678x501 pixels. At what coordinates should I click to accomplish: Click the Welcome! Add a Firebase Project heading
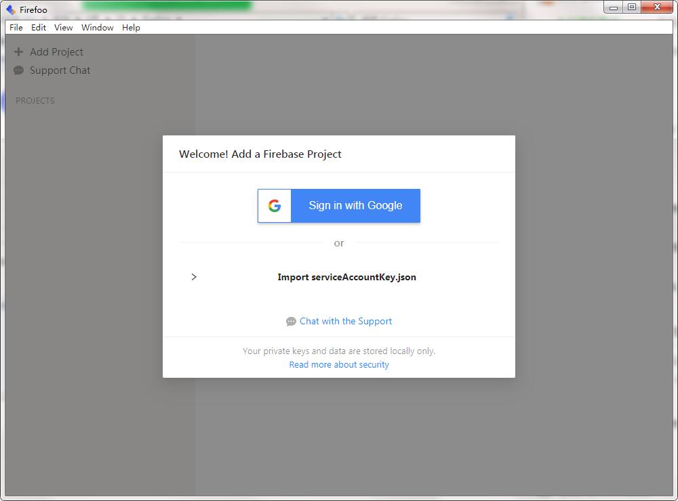click(260, 154)
